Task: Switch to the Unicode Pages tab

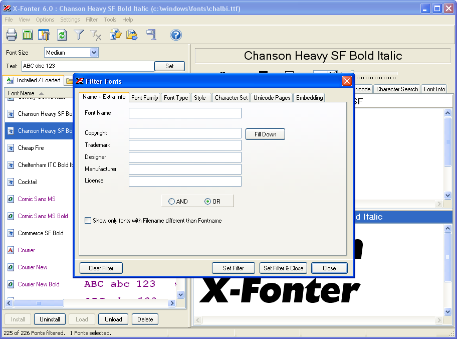Action: click(x=272, y=97)
